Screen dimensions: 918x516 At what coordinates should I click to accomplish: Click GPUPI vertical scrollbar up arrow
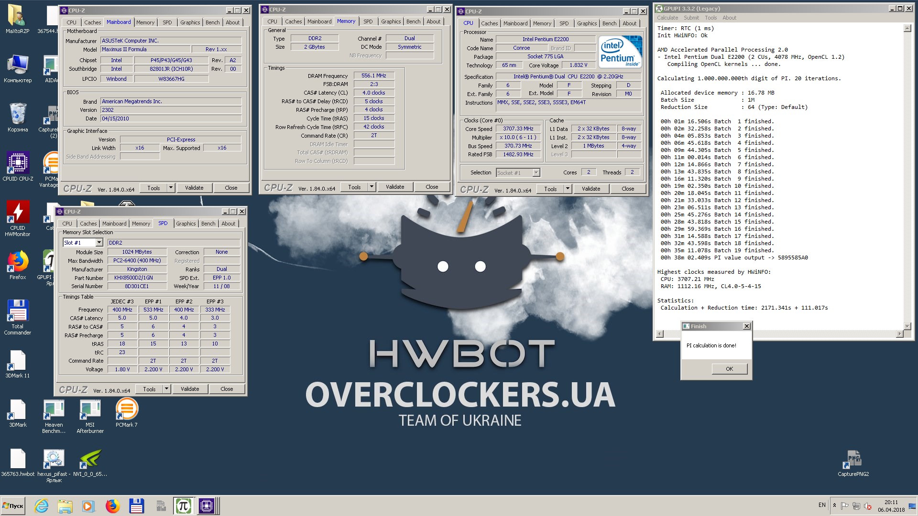click(x=907, y=29)
